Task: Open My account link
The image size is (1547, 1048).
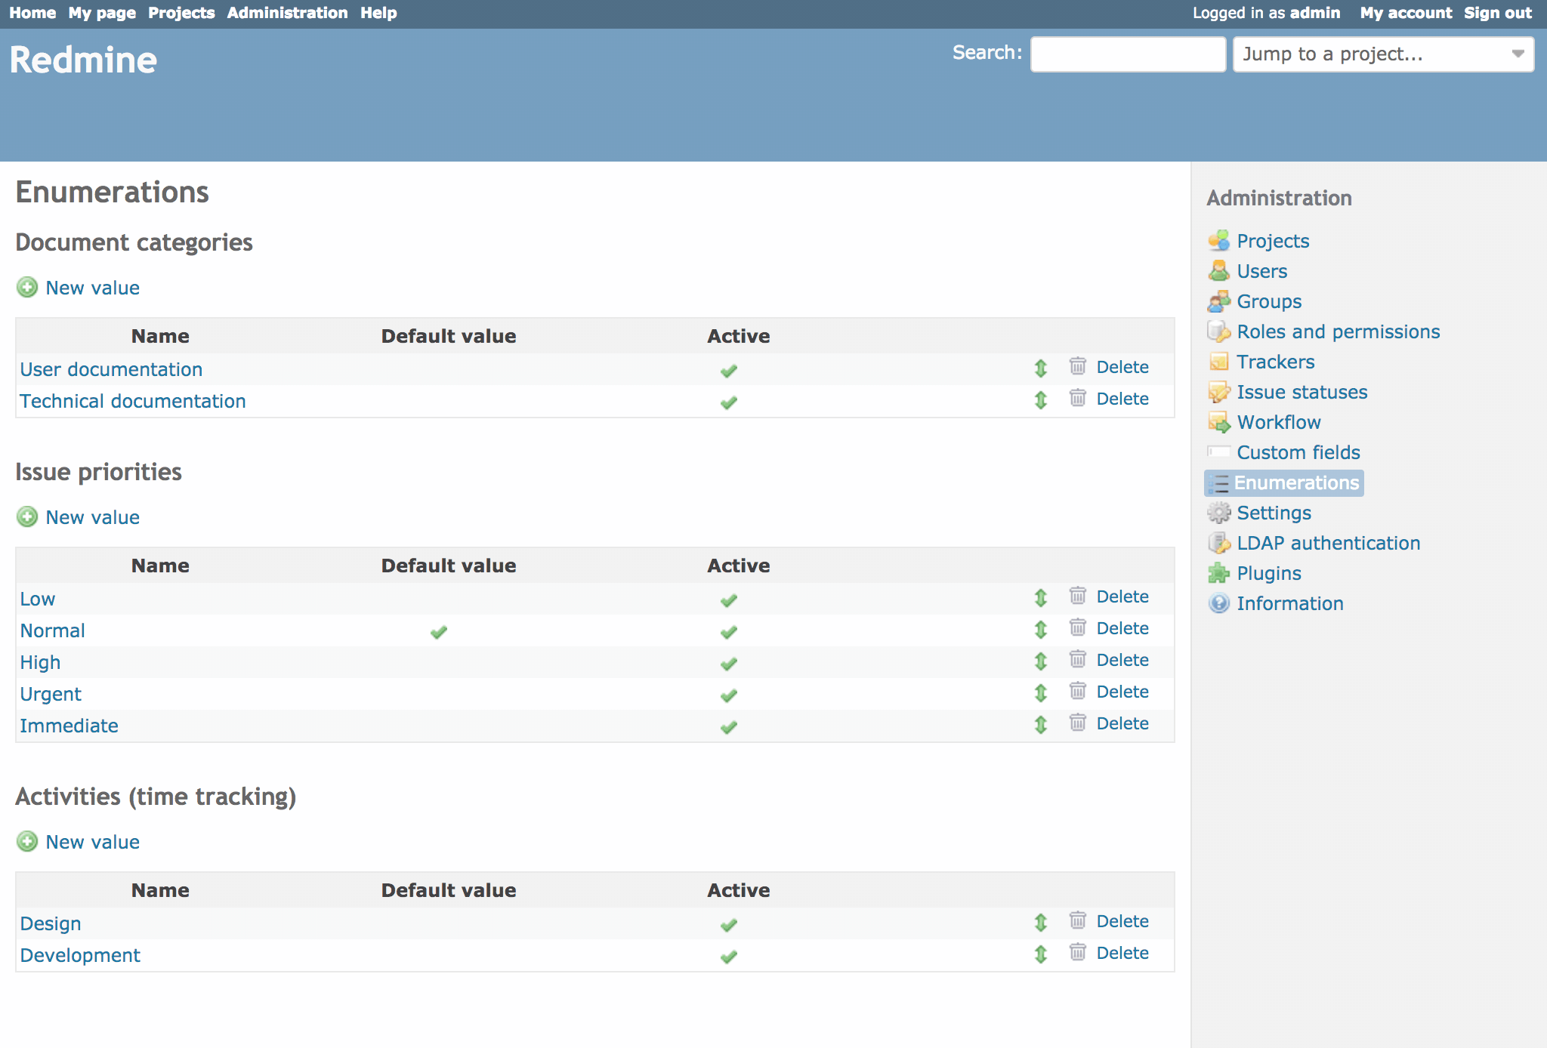Action: pos(1406,13)
